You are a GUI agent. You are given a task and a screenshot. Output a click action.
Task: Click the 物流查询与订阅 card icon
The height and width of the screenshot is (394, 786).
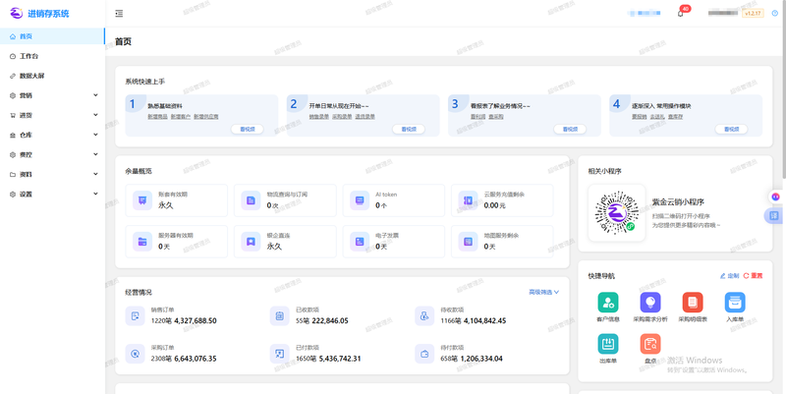coord(251,200)
